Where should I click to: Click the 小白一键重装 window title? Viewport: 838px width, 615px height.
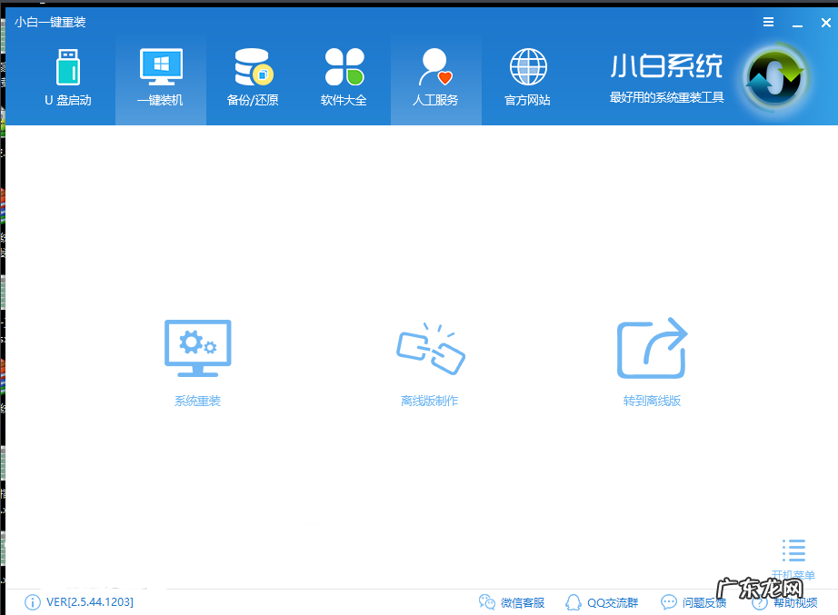click(x=50, y=22)
